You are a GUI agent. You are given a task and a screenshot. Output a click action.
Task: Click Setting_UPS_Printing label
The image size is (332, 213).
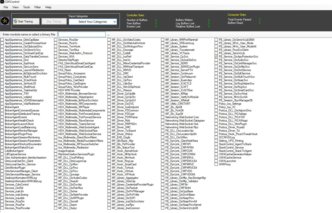tap(231, 141)
